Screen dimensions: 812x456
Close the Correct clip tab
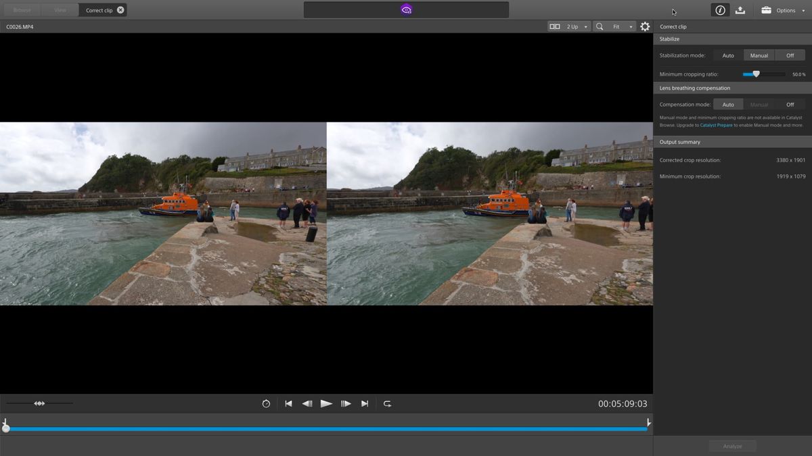[120, 10]
